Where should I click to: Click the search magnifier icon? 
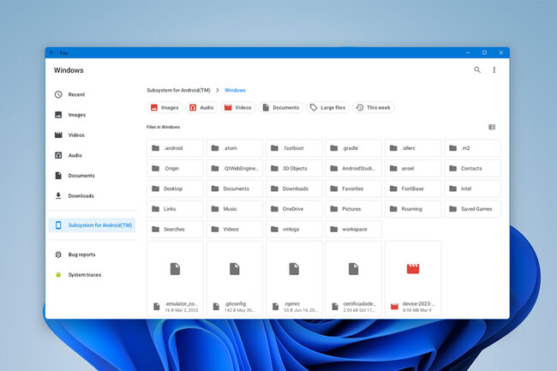(x=477, y=70)
